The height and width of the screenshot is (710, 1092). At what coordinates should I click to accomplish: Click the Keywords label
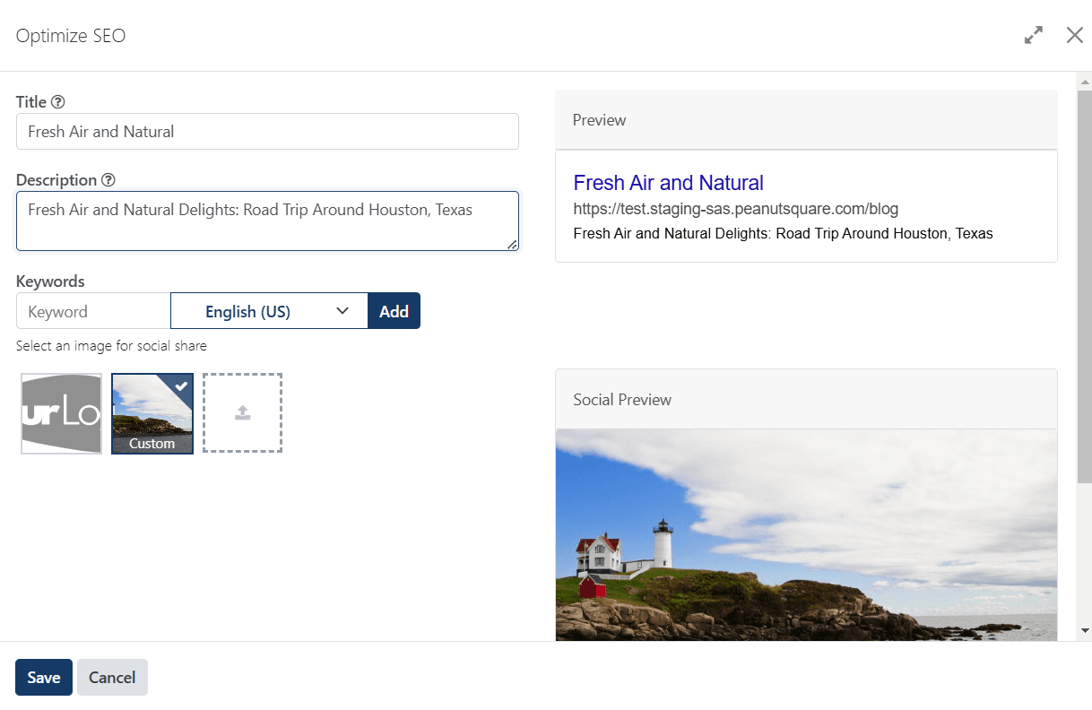[x=50, y=281]
